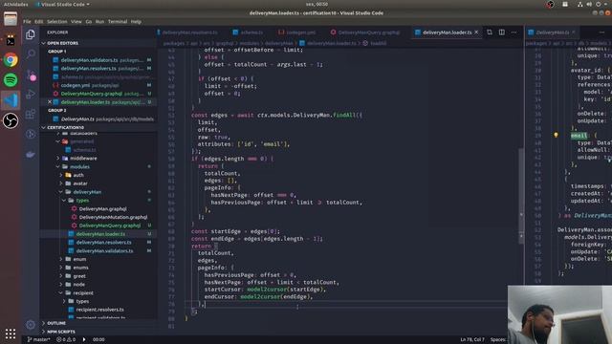Launch Google Chrome from the dock
This screenshot has width=612, height=344.
(x=11, y=60)
